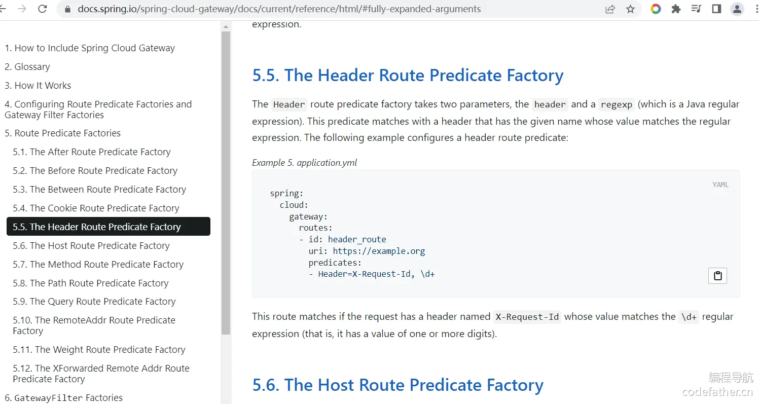Open '5.6. The Host Route Predicate Factory' in sidebar

point(91,246)
